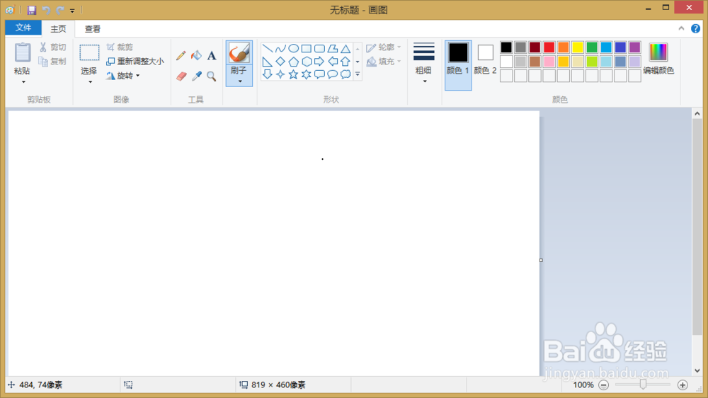Image resolution: width=708 pixels, height=398 pixels.
Task: Select 颜色 2 background color box
Action: 486,59
